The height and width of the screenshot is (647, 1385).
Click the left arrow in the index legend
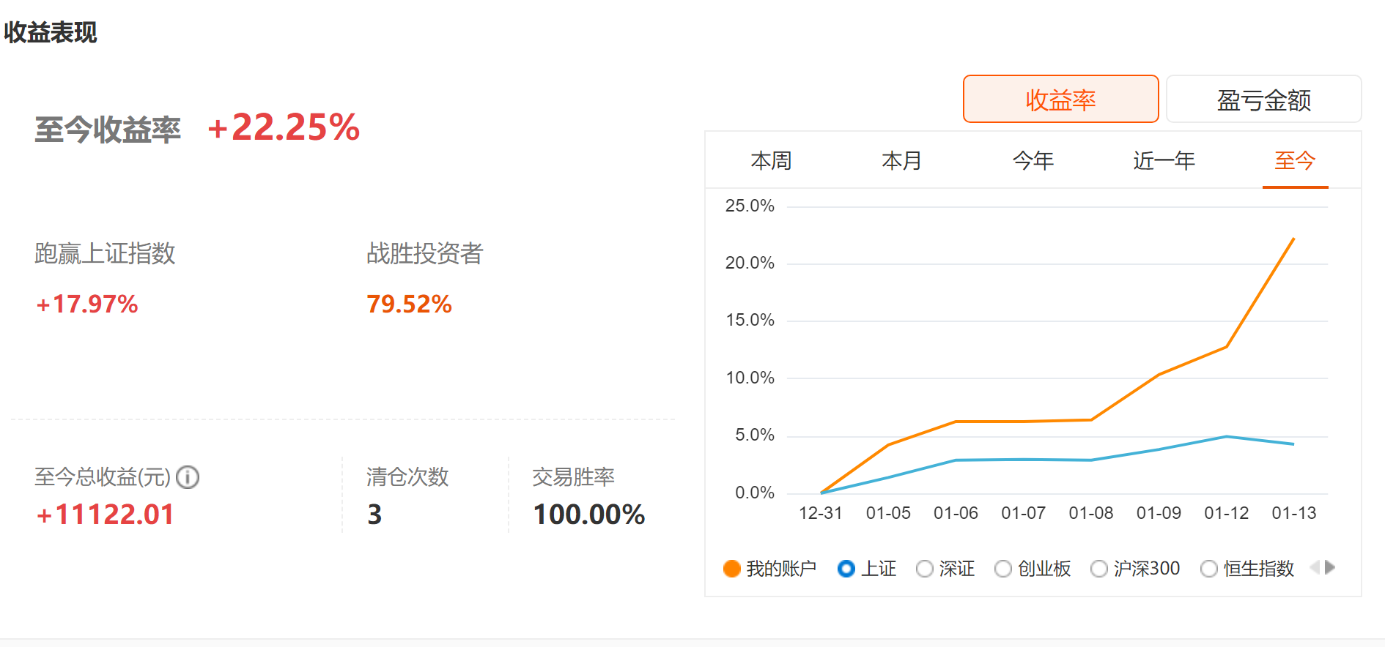coord(1315,567)
